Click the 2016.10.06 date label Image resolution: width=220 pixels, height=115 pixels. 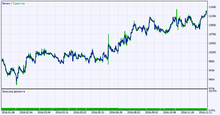170,112
